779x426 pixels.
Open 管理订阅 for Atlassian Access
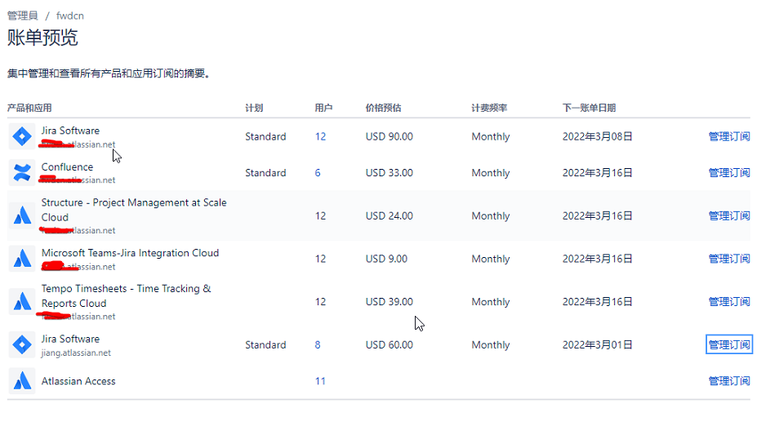coord(729,381)
